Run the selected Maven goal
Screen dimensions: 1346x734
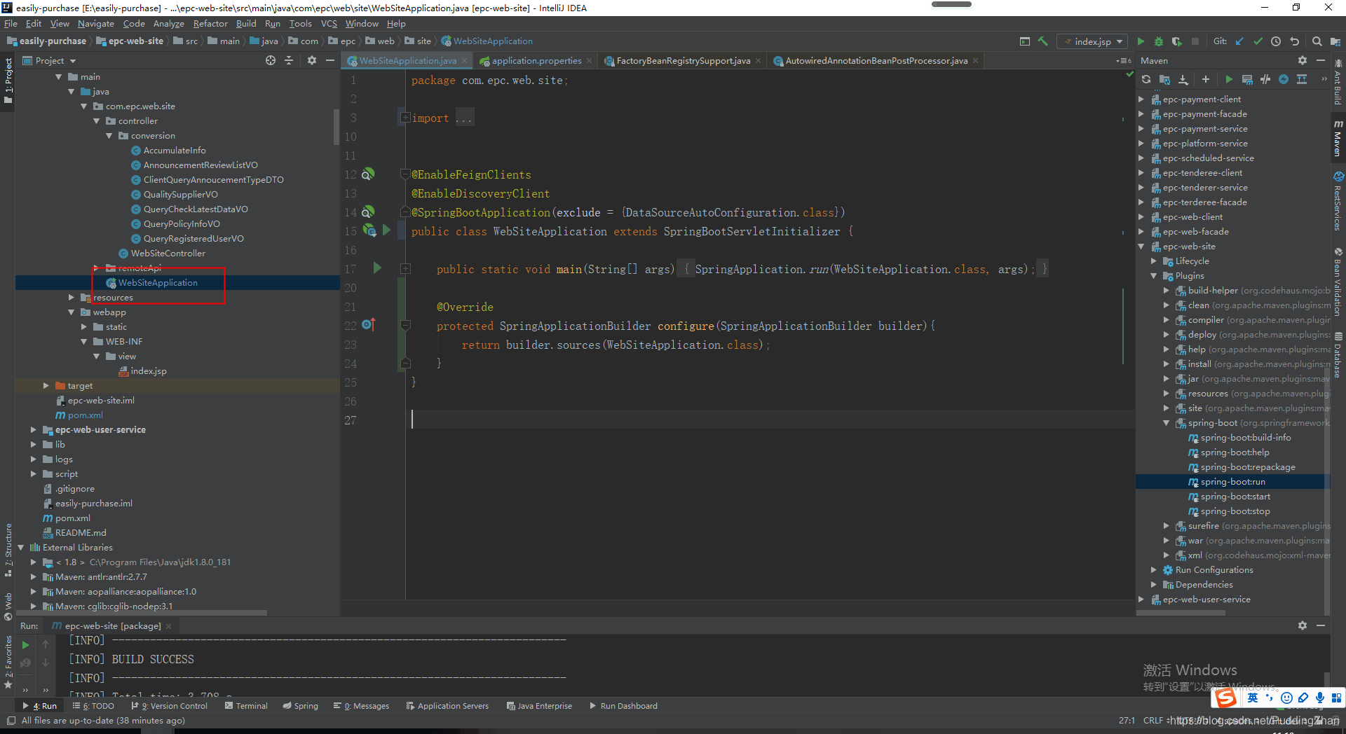1228,79
